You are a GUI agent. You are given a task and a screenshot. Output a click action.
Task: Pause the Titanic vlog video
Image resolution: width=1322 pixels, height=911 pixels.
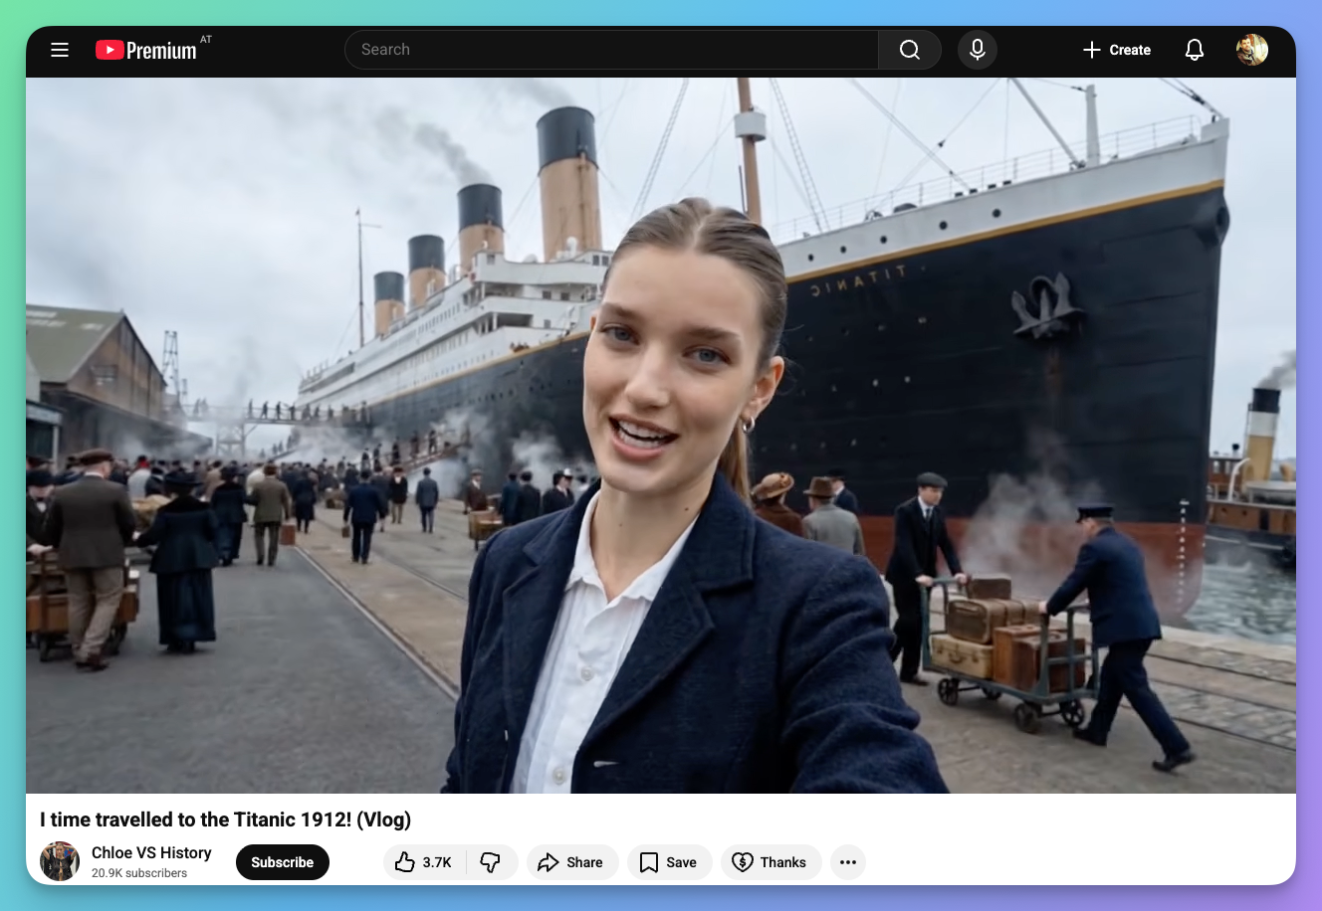[x=660, y=435]
